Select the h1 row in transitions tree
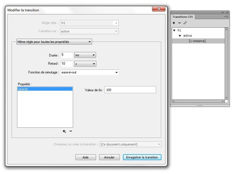The image size is (232, 174). click(198, 30)
